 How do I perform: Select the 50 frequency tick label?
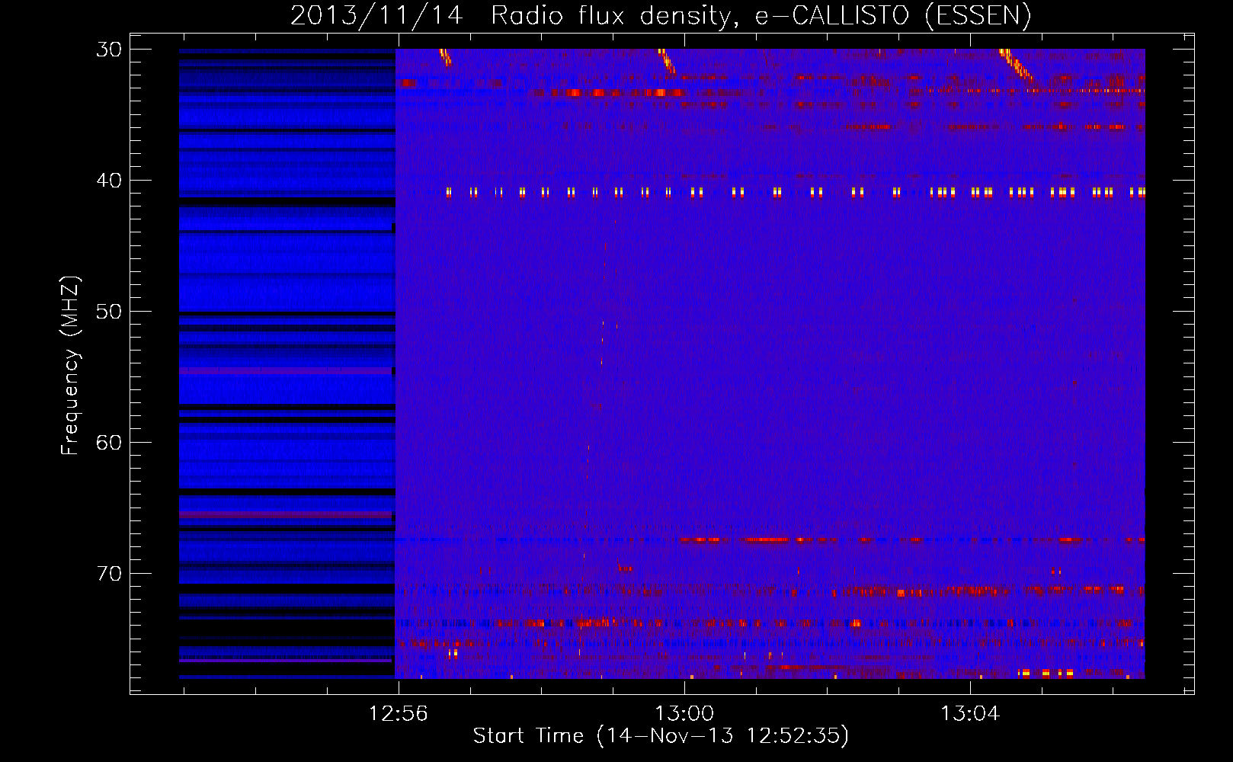109,312
